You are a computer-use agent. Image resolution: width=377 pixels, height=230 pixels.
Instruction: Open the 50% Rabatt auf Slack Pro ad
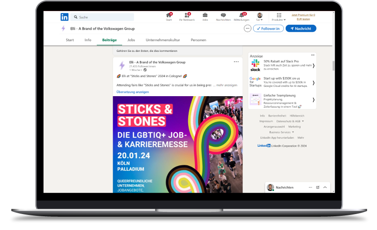pos(281,61)
